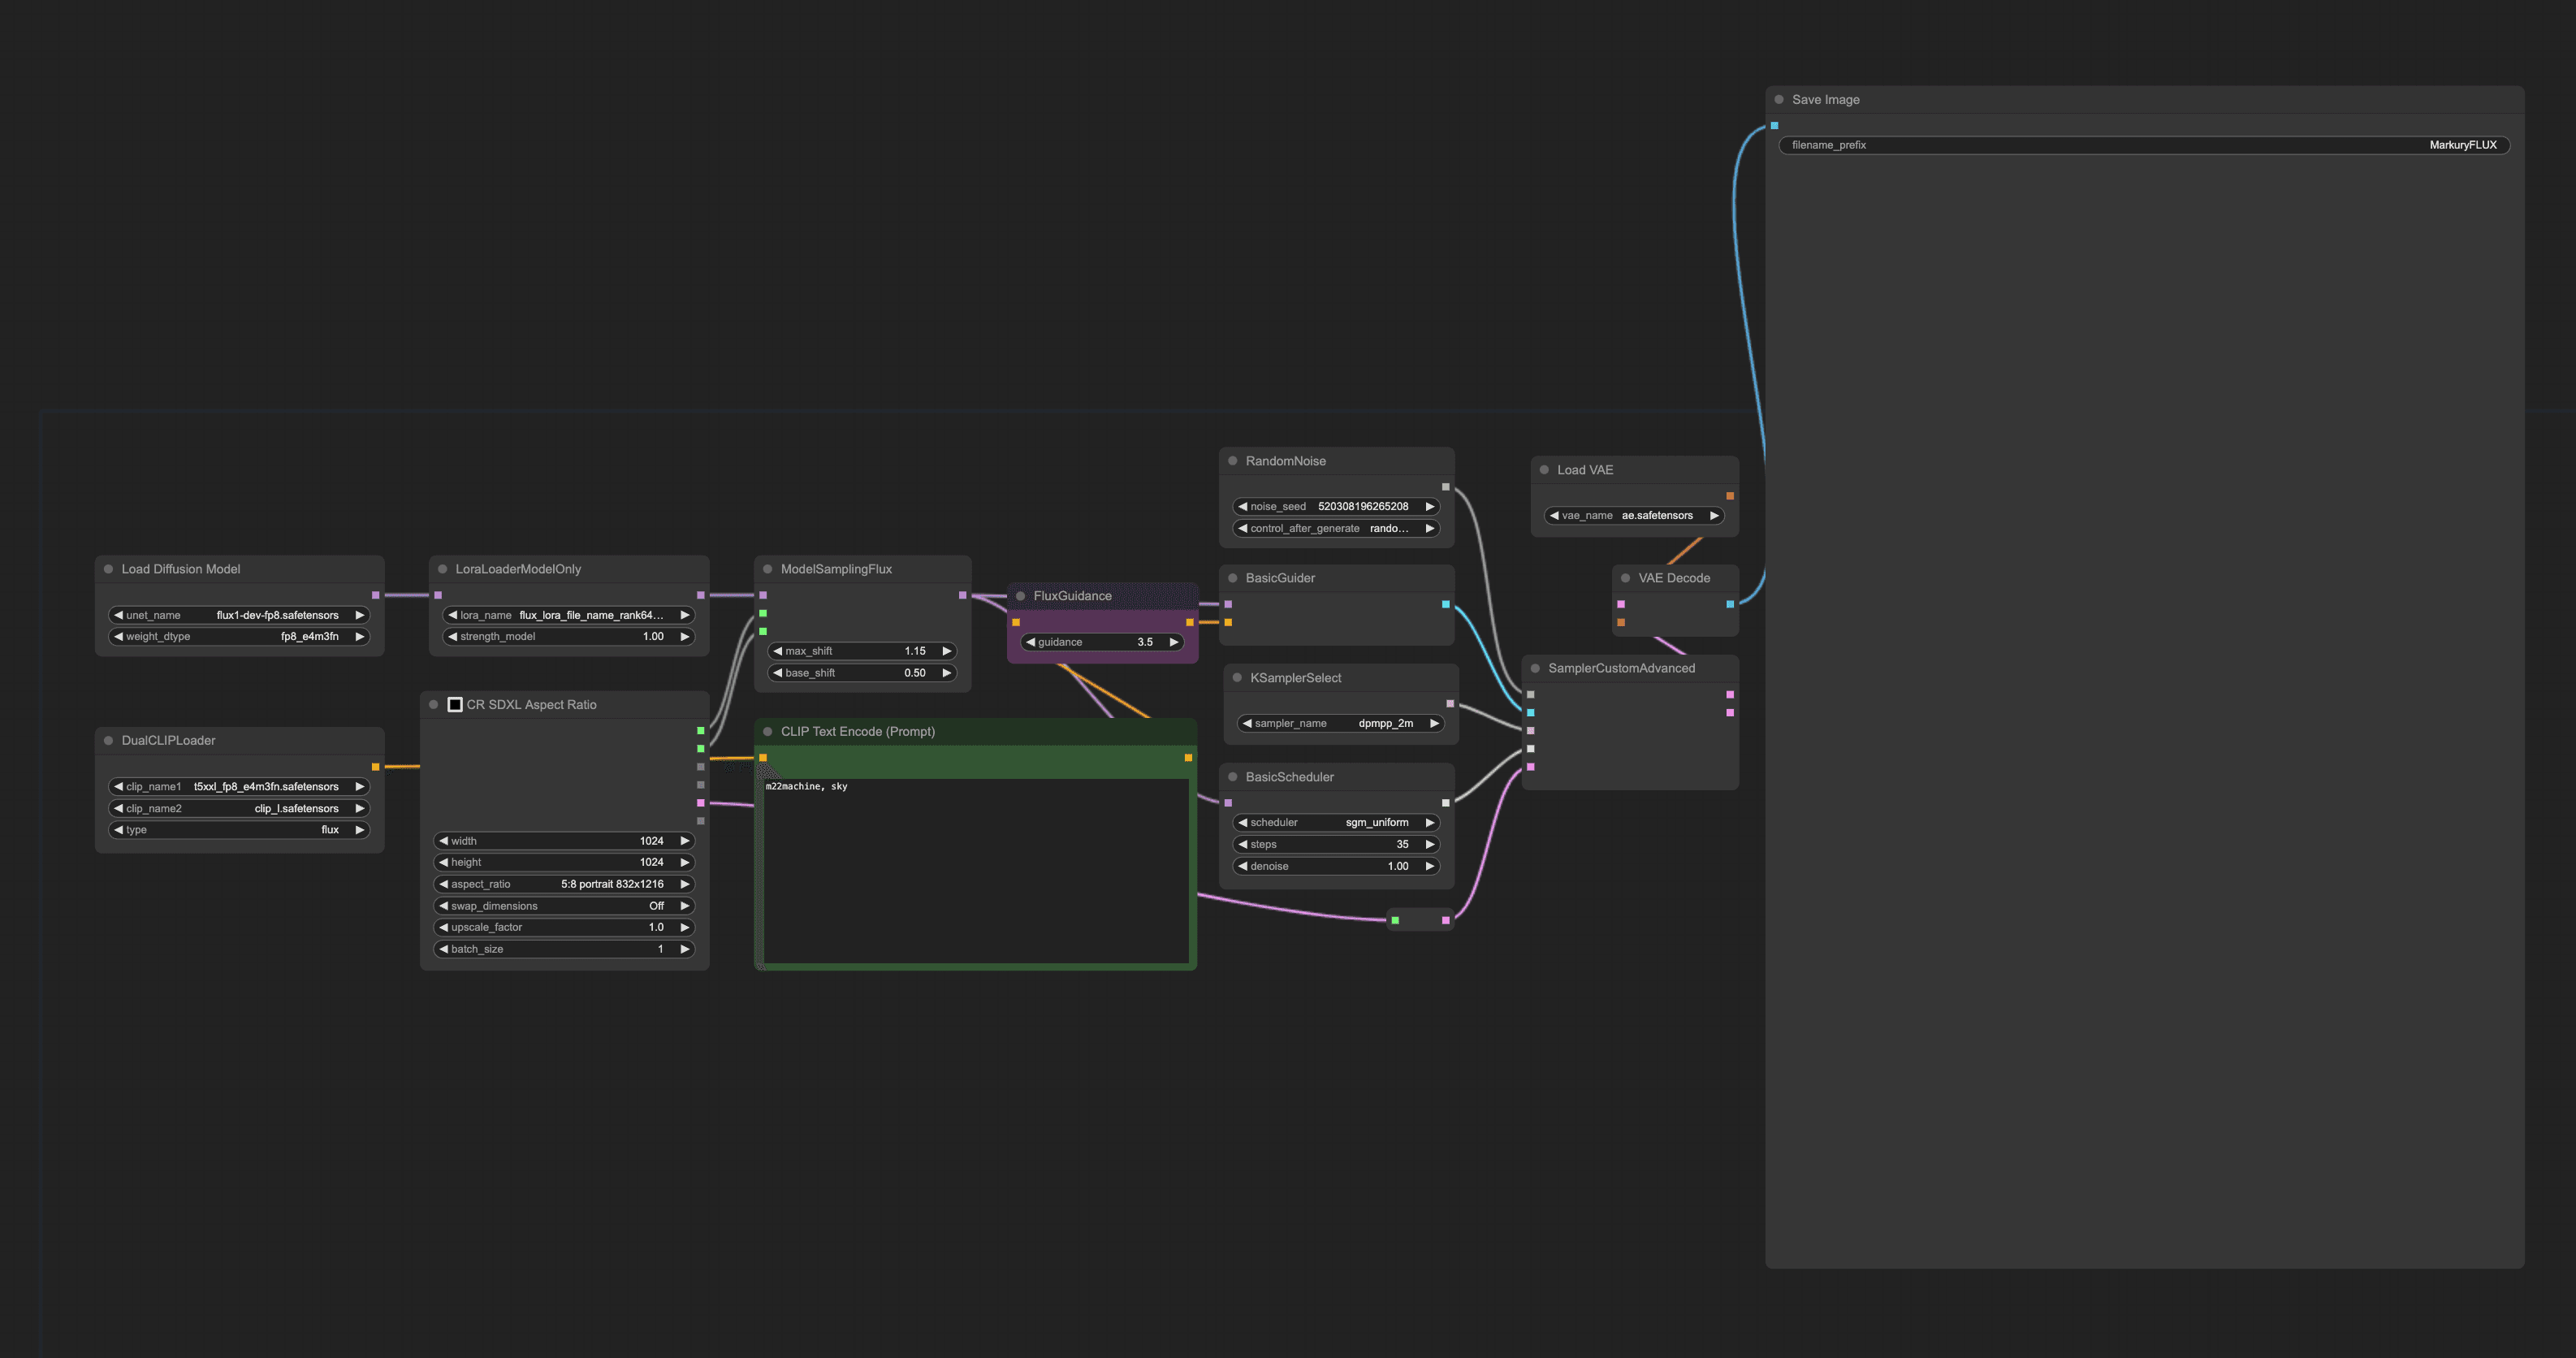Decrease max_shift with its left arrow
The height and width of the screenshot is (1358, 2576).
tap(777, 651)
